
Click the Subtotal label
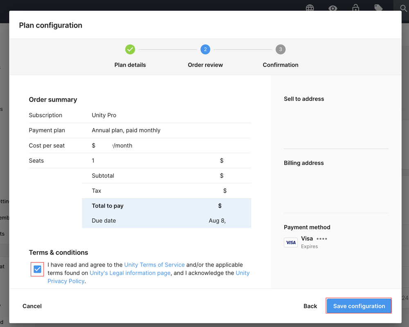click(x=103, y=175)
